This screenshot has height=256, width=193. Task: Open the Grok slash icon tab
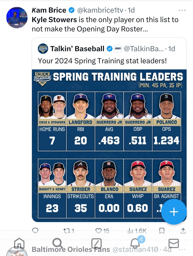97,243
